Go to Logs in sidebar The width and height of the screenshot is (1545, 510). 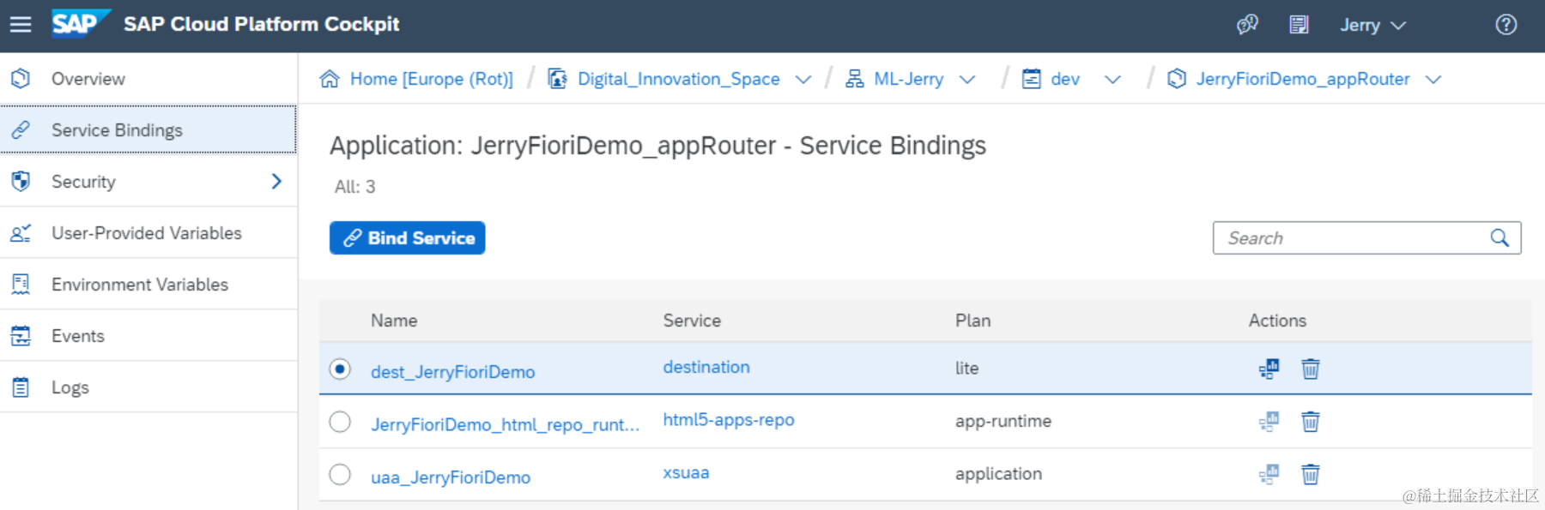click(x=70, y=387)
